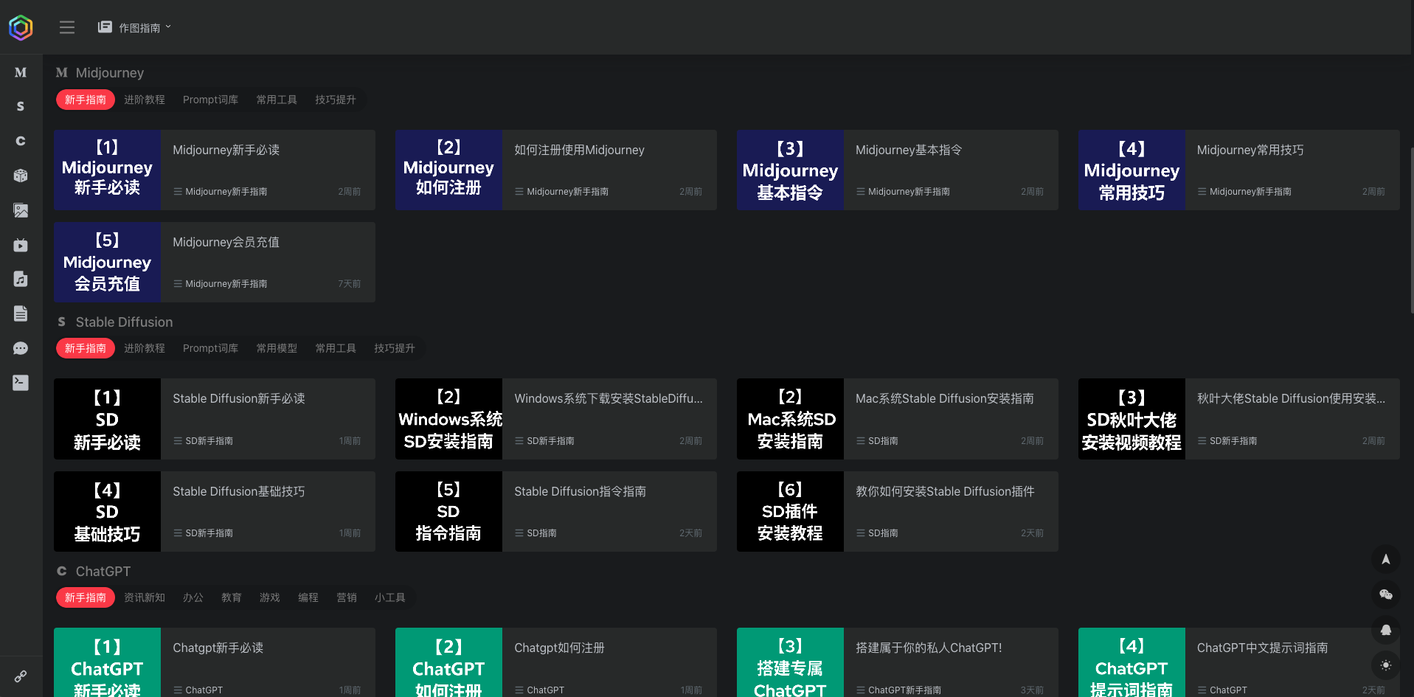This screenshot has height=697, width=1414.
Task: Open the chat bubble sidebar icon
Action: [21, 348]
